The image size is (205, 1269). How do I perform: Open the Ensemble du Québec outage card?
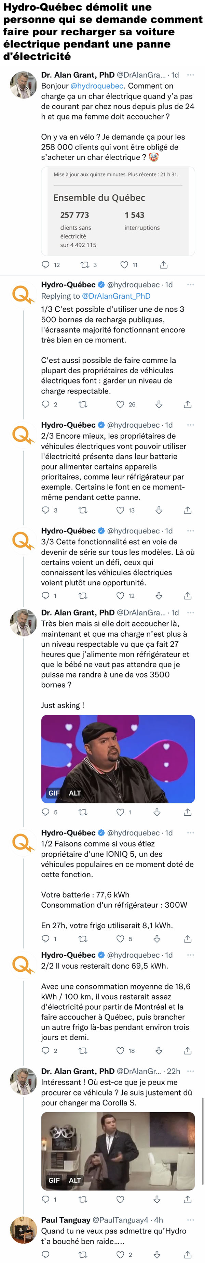tap(118, 211)
